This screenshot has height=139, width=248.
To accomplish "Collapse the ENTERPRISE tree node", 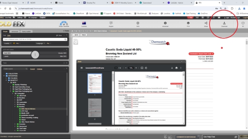I will (4, 76).
